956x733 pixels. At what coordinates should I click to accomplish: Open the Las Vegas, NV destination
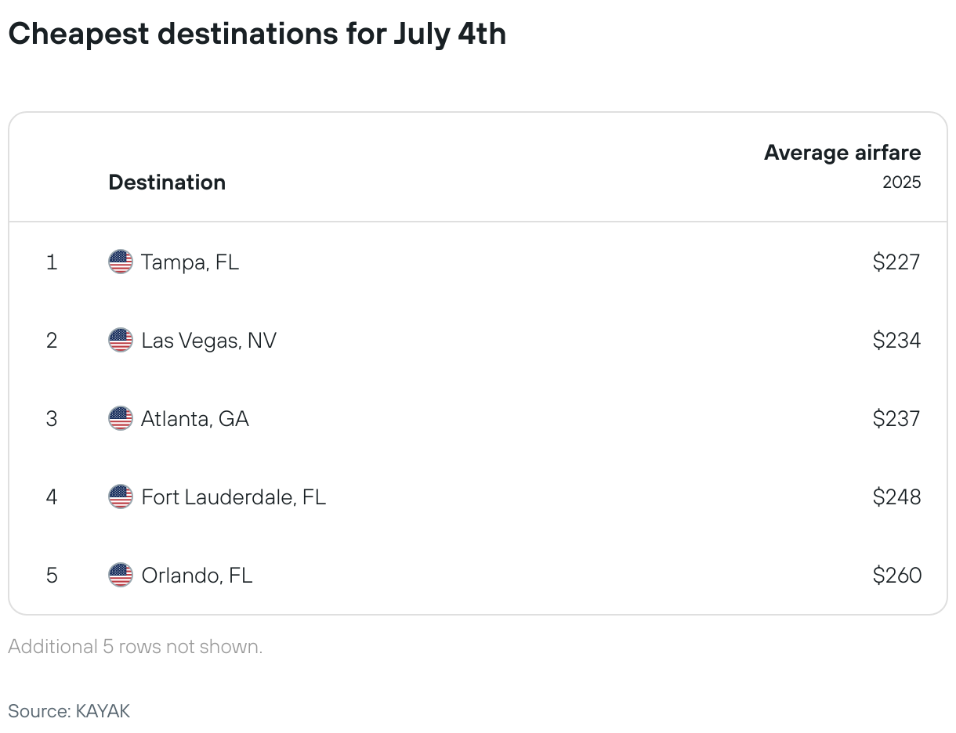(208, 341)
